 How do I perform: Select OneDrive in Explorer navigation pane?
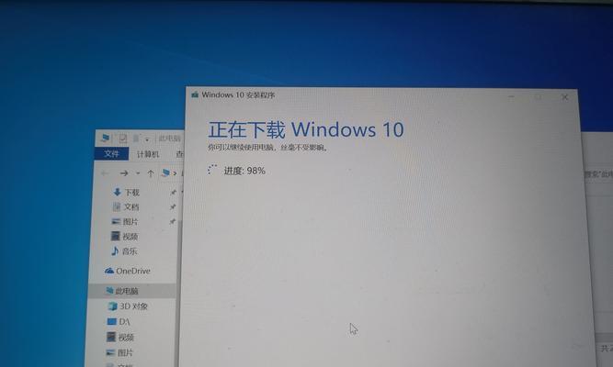point(128,271)
